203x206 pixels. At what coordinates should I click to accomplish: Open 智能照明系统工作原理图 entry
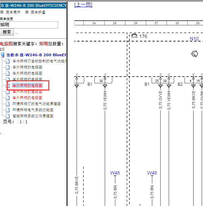click(33, 116)
